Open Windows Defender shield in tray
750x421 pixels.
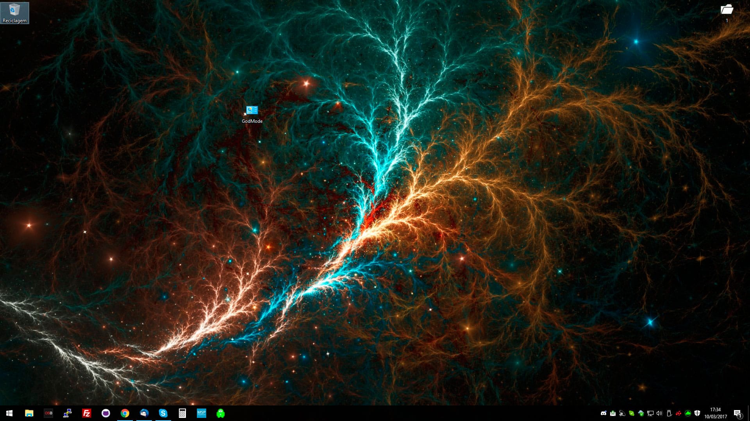[697, 413]
